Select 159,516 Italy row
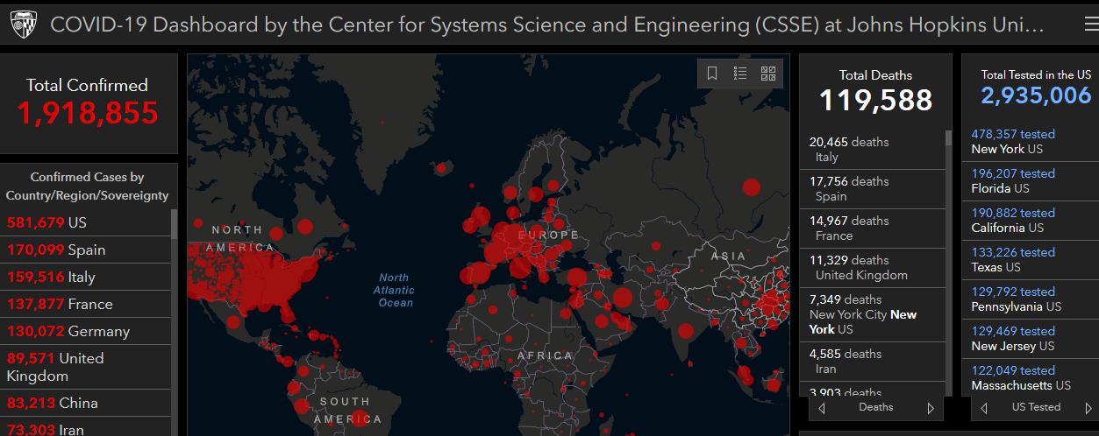Viewport: 1099px width, 436px height. (85, 277)
